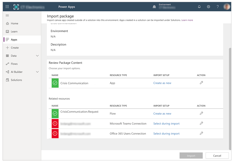Click Microsoft Teams Connection resource type text
Screen dimensions: 234x165
coord(128,123)
